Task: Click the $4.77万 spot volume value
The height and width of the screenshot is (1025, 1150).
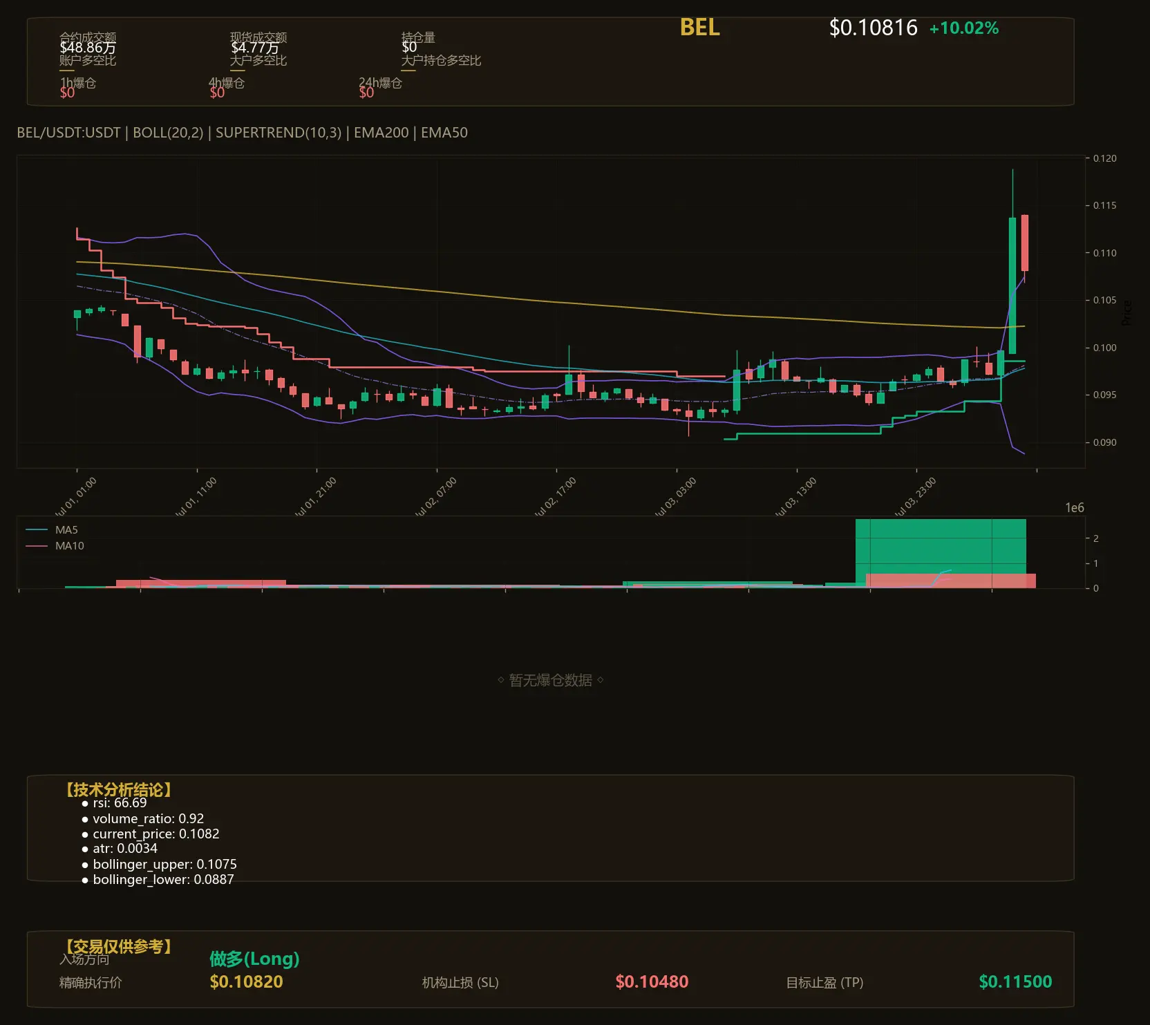Action: pos(255,48)
